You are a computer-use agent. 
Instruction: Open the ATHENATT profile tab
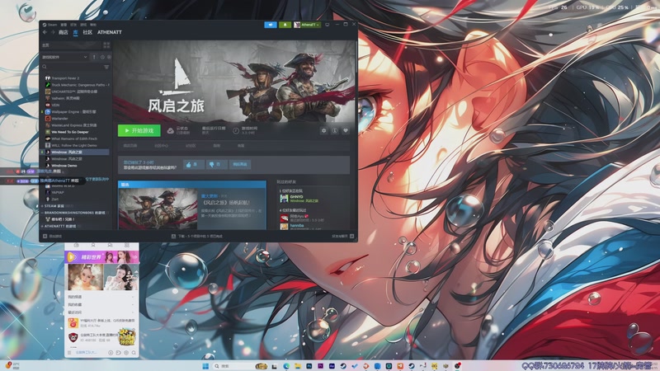tap(110, 32)
